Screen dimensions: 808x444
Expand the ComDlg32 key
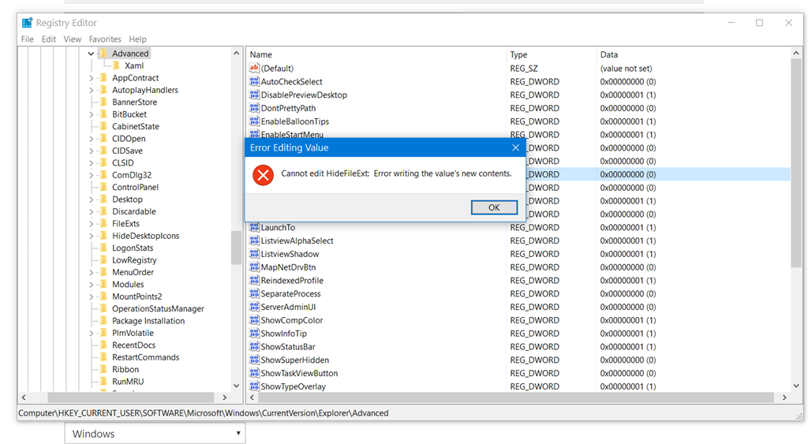91,175
